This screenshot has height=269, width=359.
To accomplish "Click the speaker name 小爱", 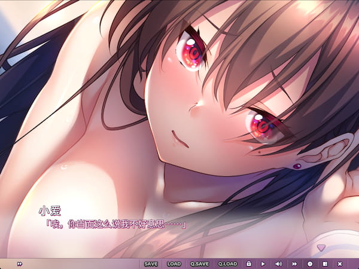I will pos(50,211).
